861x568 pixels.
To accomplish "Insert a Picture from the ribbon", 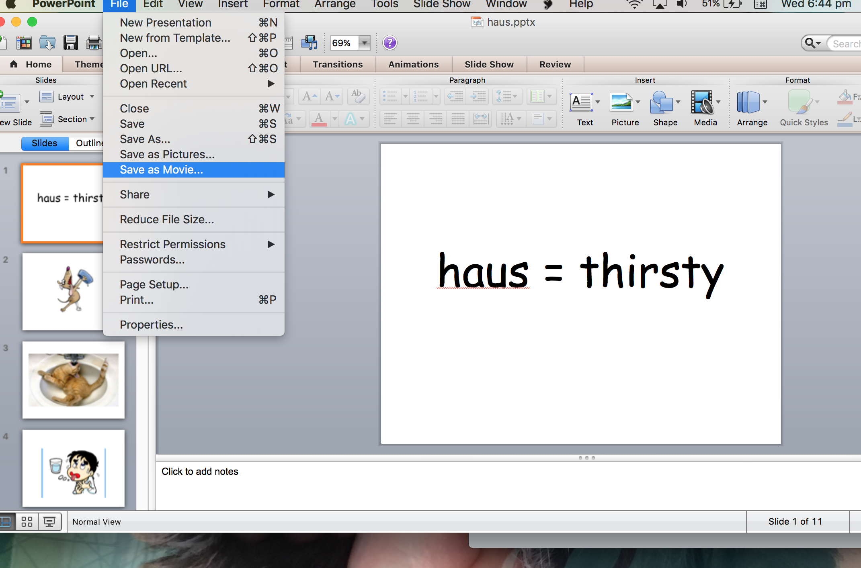I will (621, 103).
